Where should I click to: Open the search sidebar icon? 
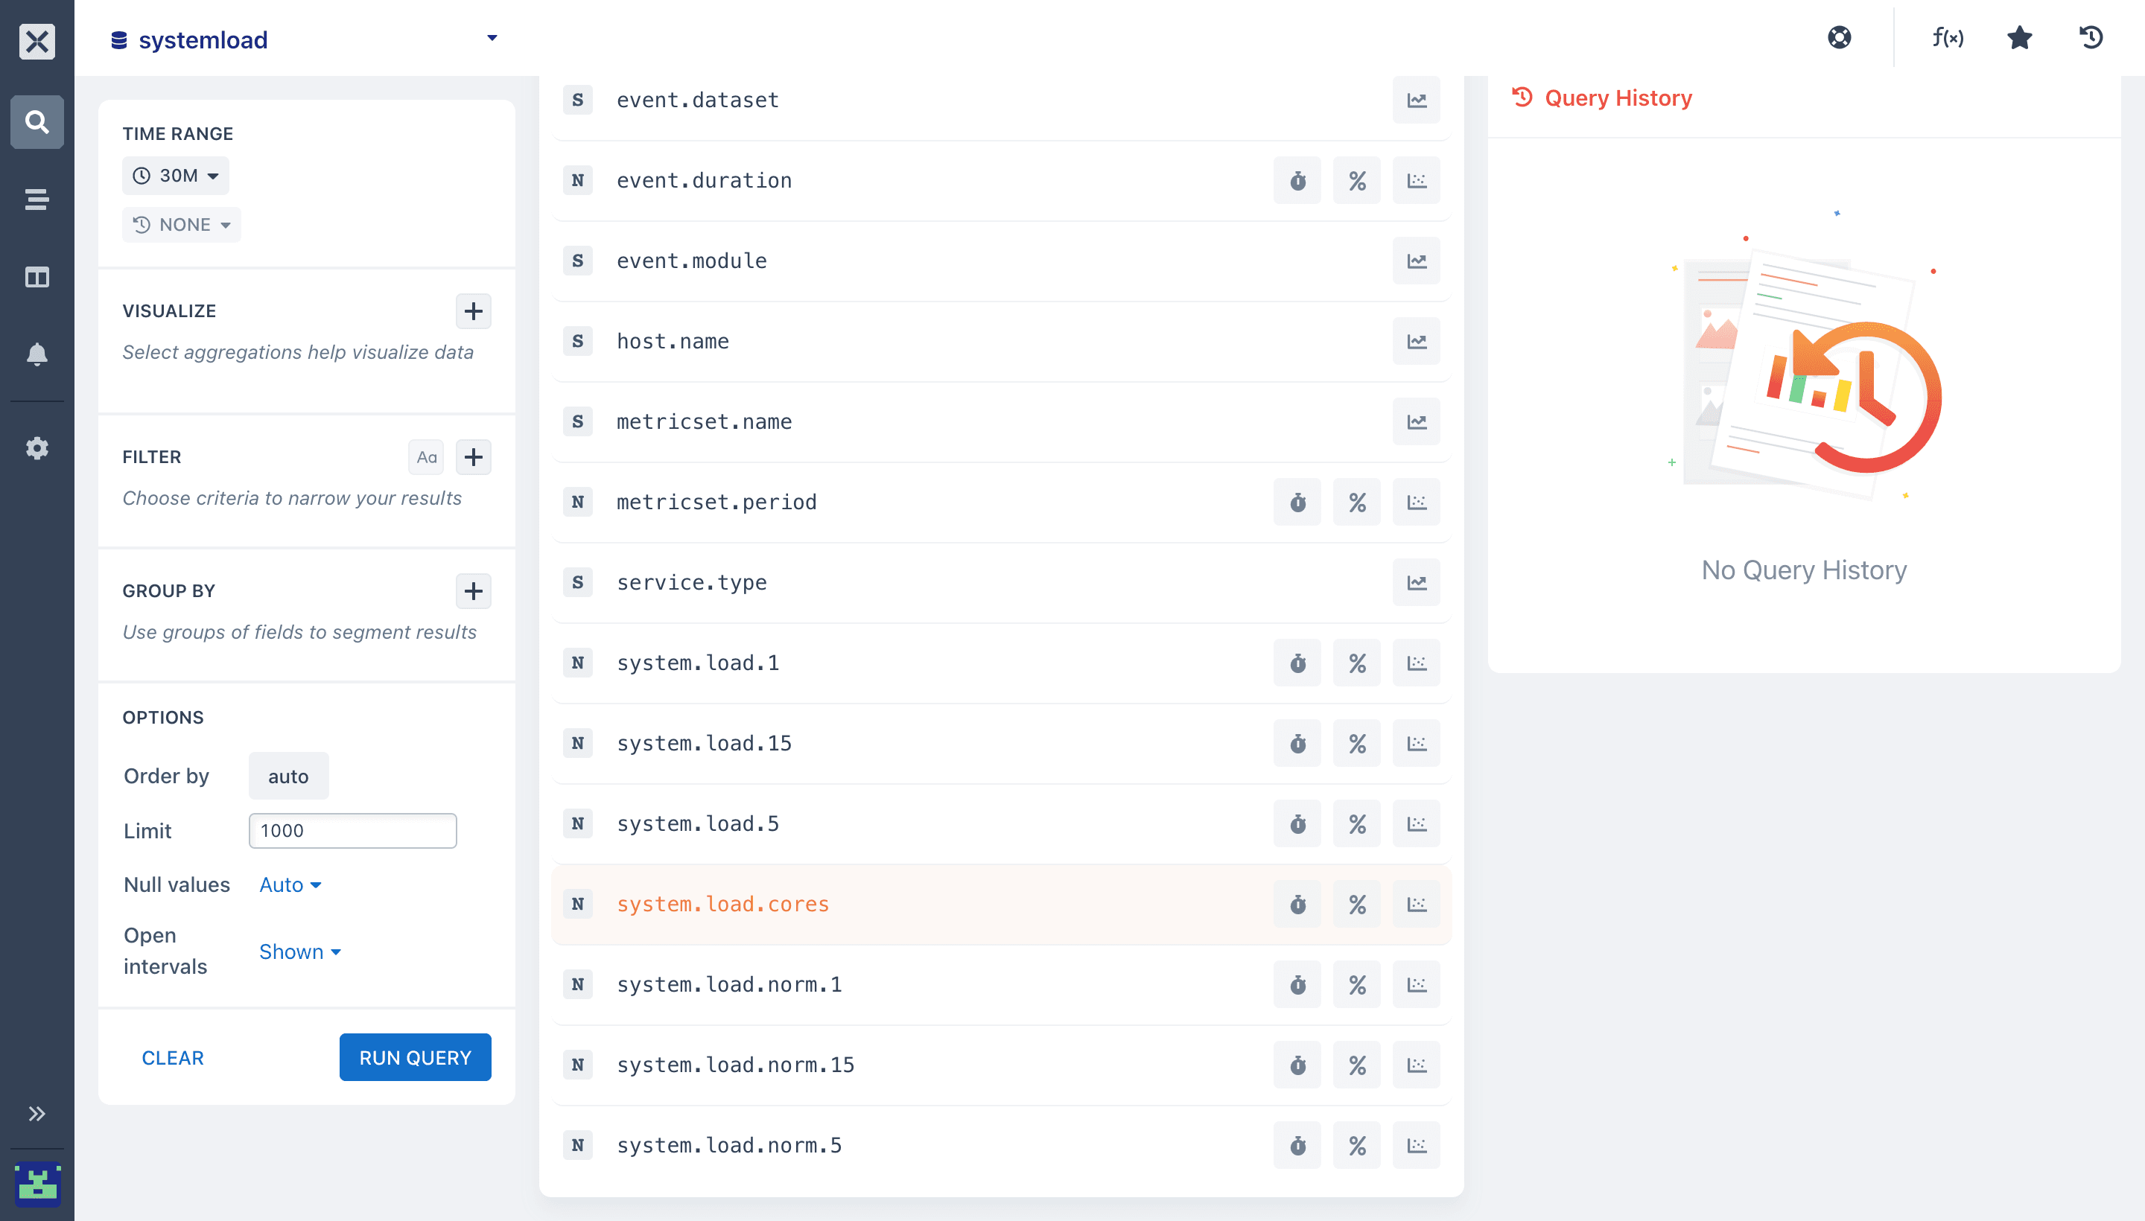[x=37, y=122]
